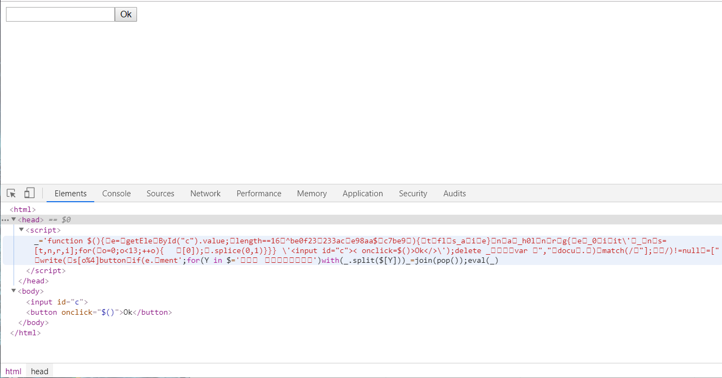
Task: Open the Security tab
Action: tap(413, 194)
